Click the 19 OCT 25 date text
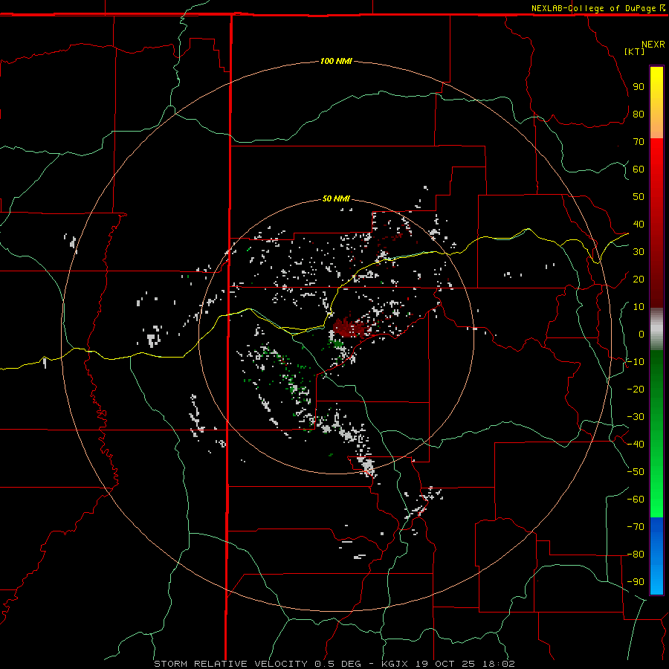Viewport: 669px width, 669px height. tap(445, 664)
